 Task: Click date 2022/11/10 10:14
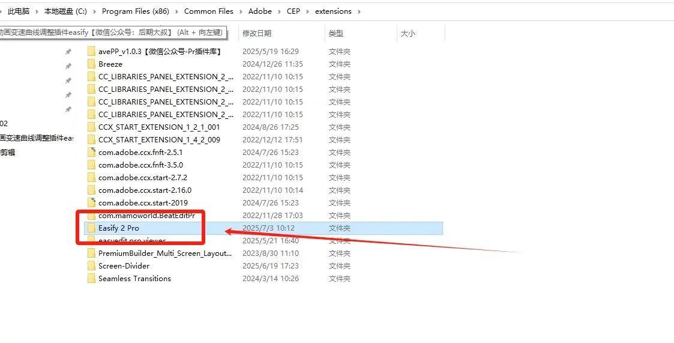[x=272, y=190]
